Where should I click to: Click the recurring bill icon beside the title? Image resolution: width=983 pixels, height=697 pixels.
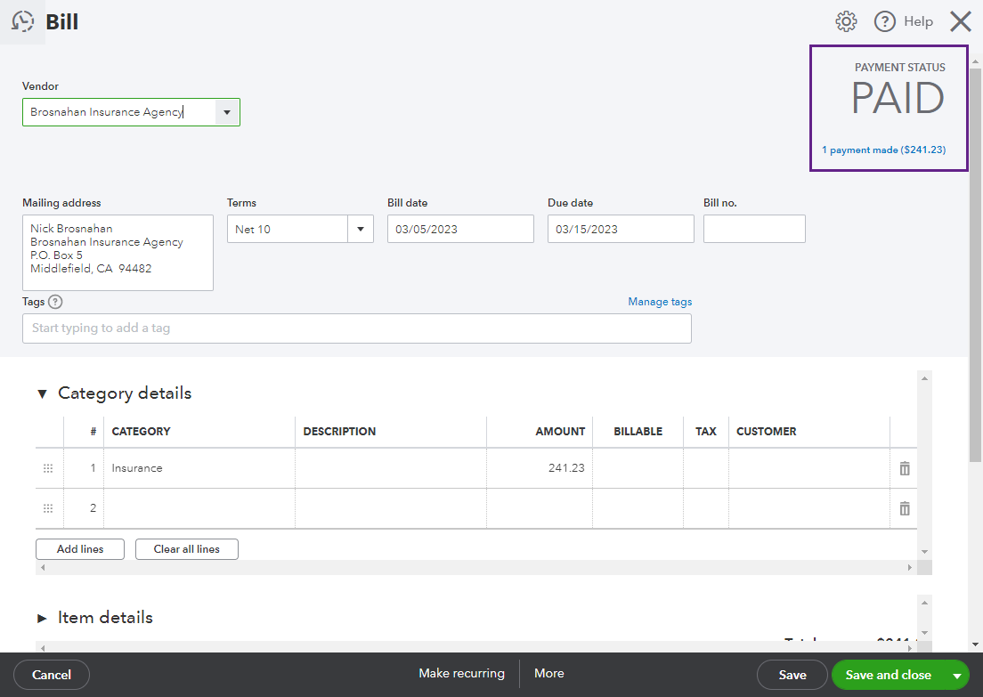(x=22, y=20)
